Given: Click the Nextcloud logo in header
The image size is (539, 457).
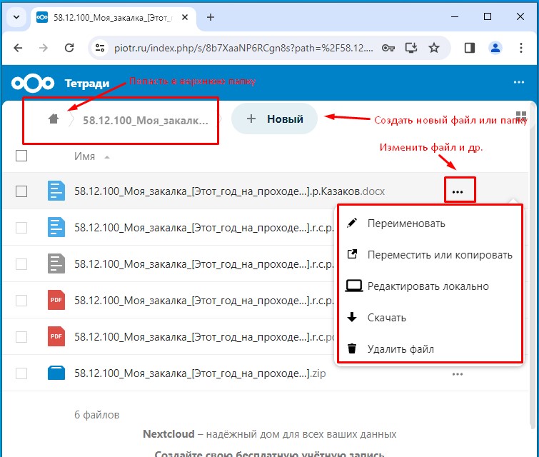Looking at the screenshot, I should pos(29,83).
